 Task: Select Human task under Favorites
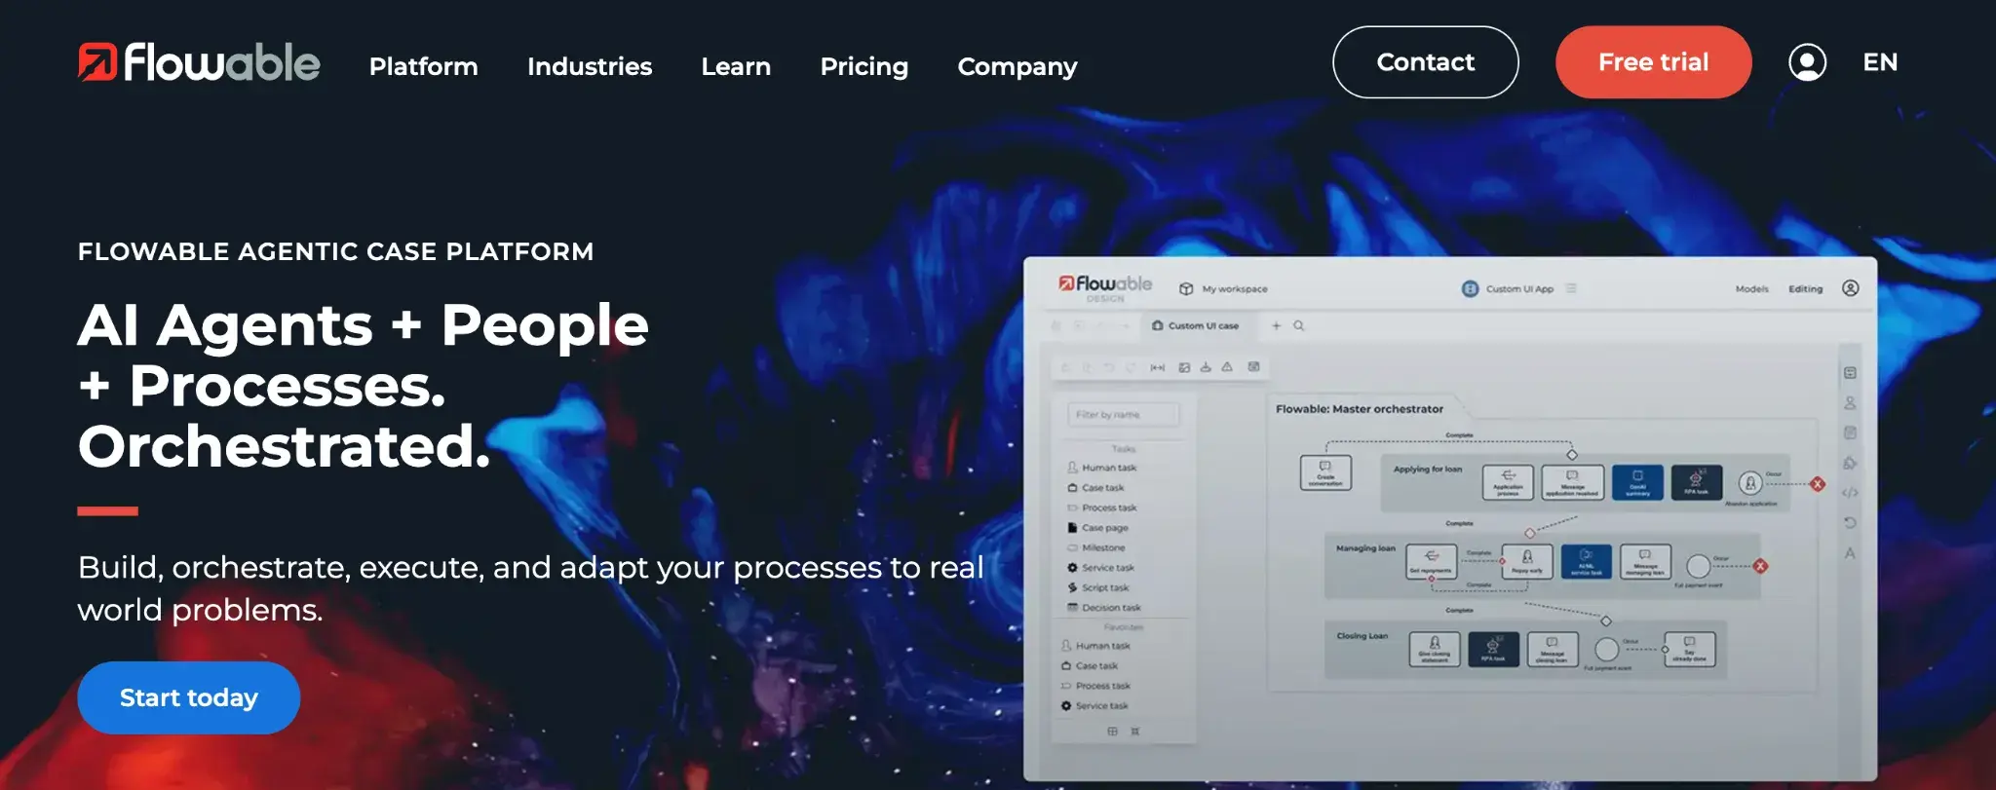point(1095,646)
